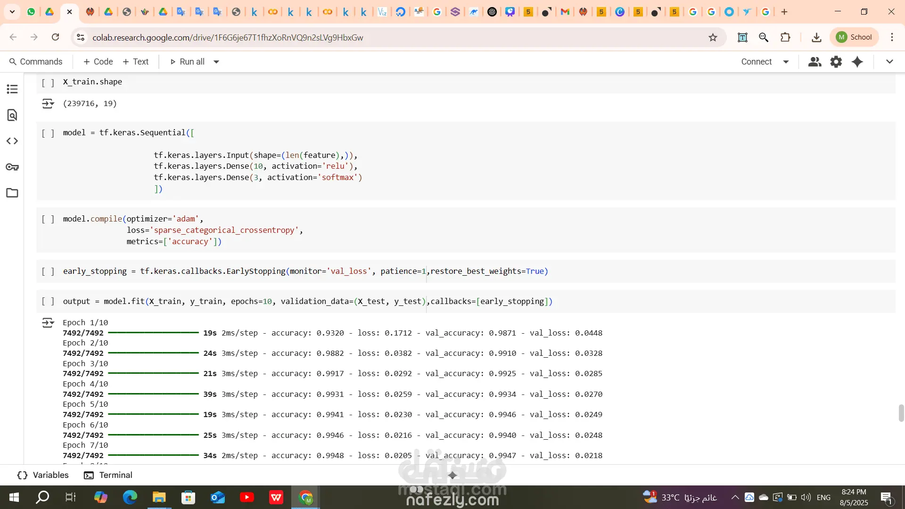Open the Commands palette
The height and width of the screenshot is (509, 905).
tap(36, 62)
